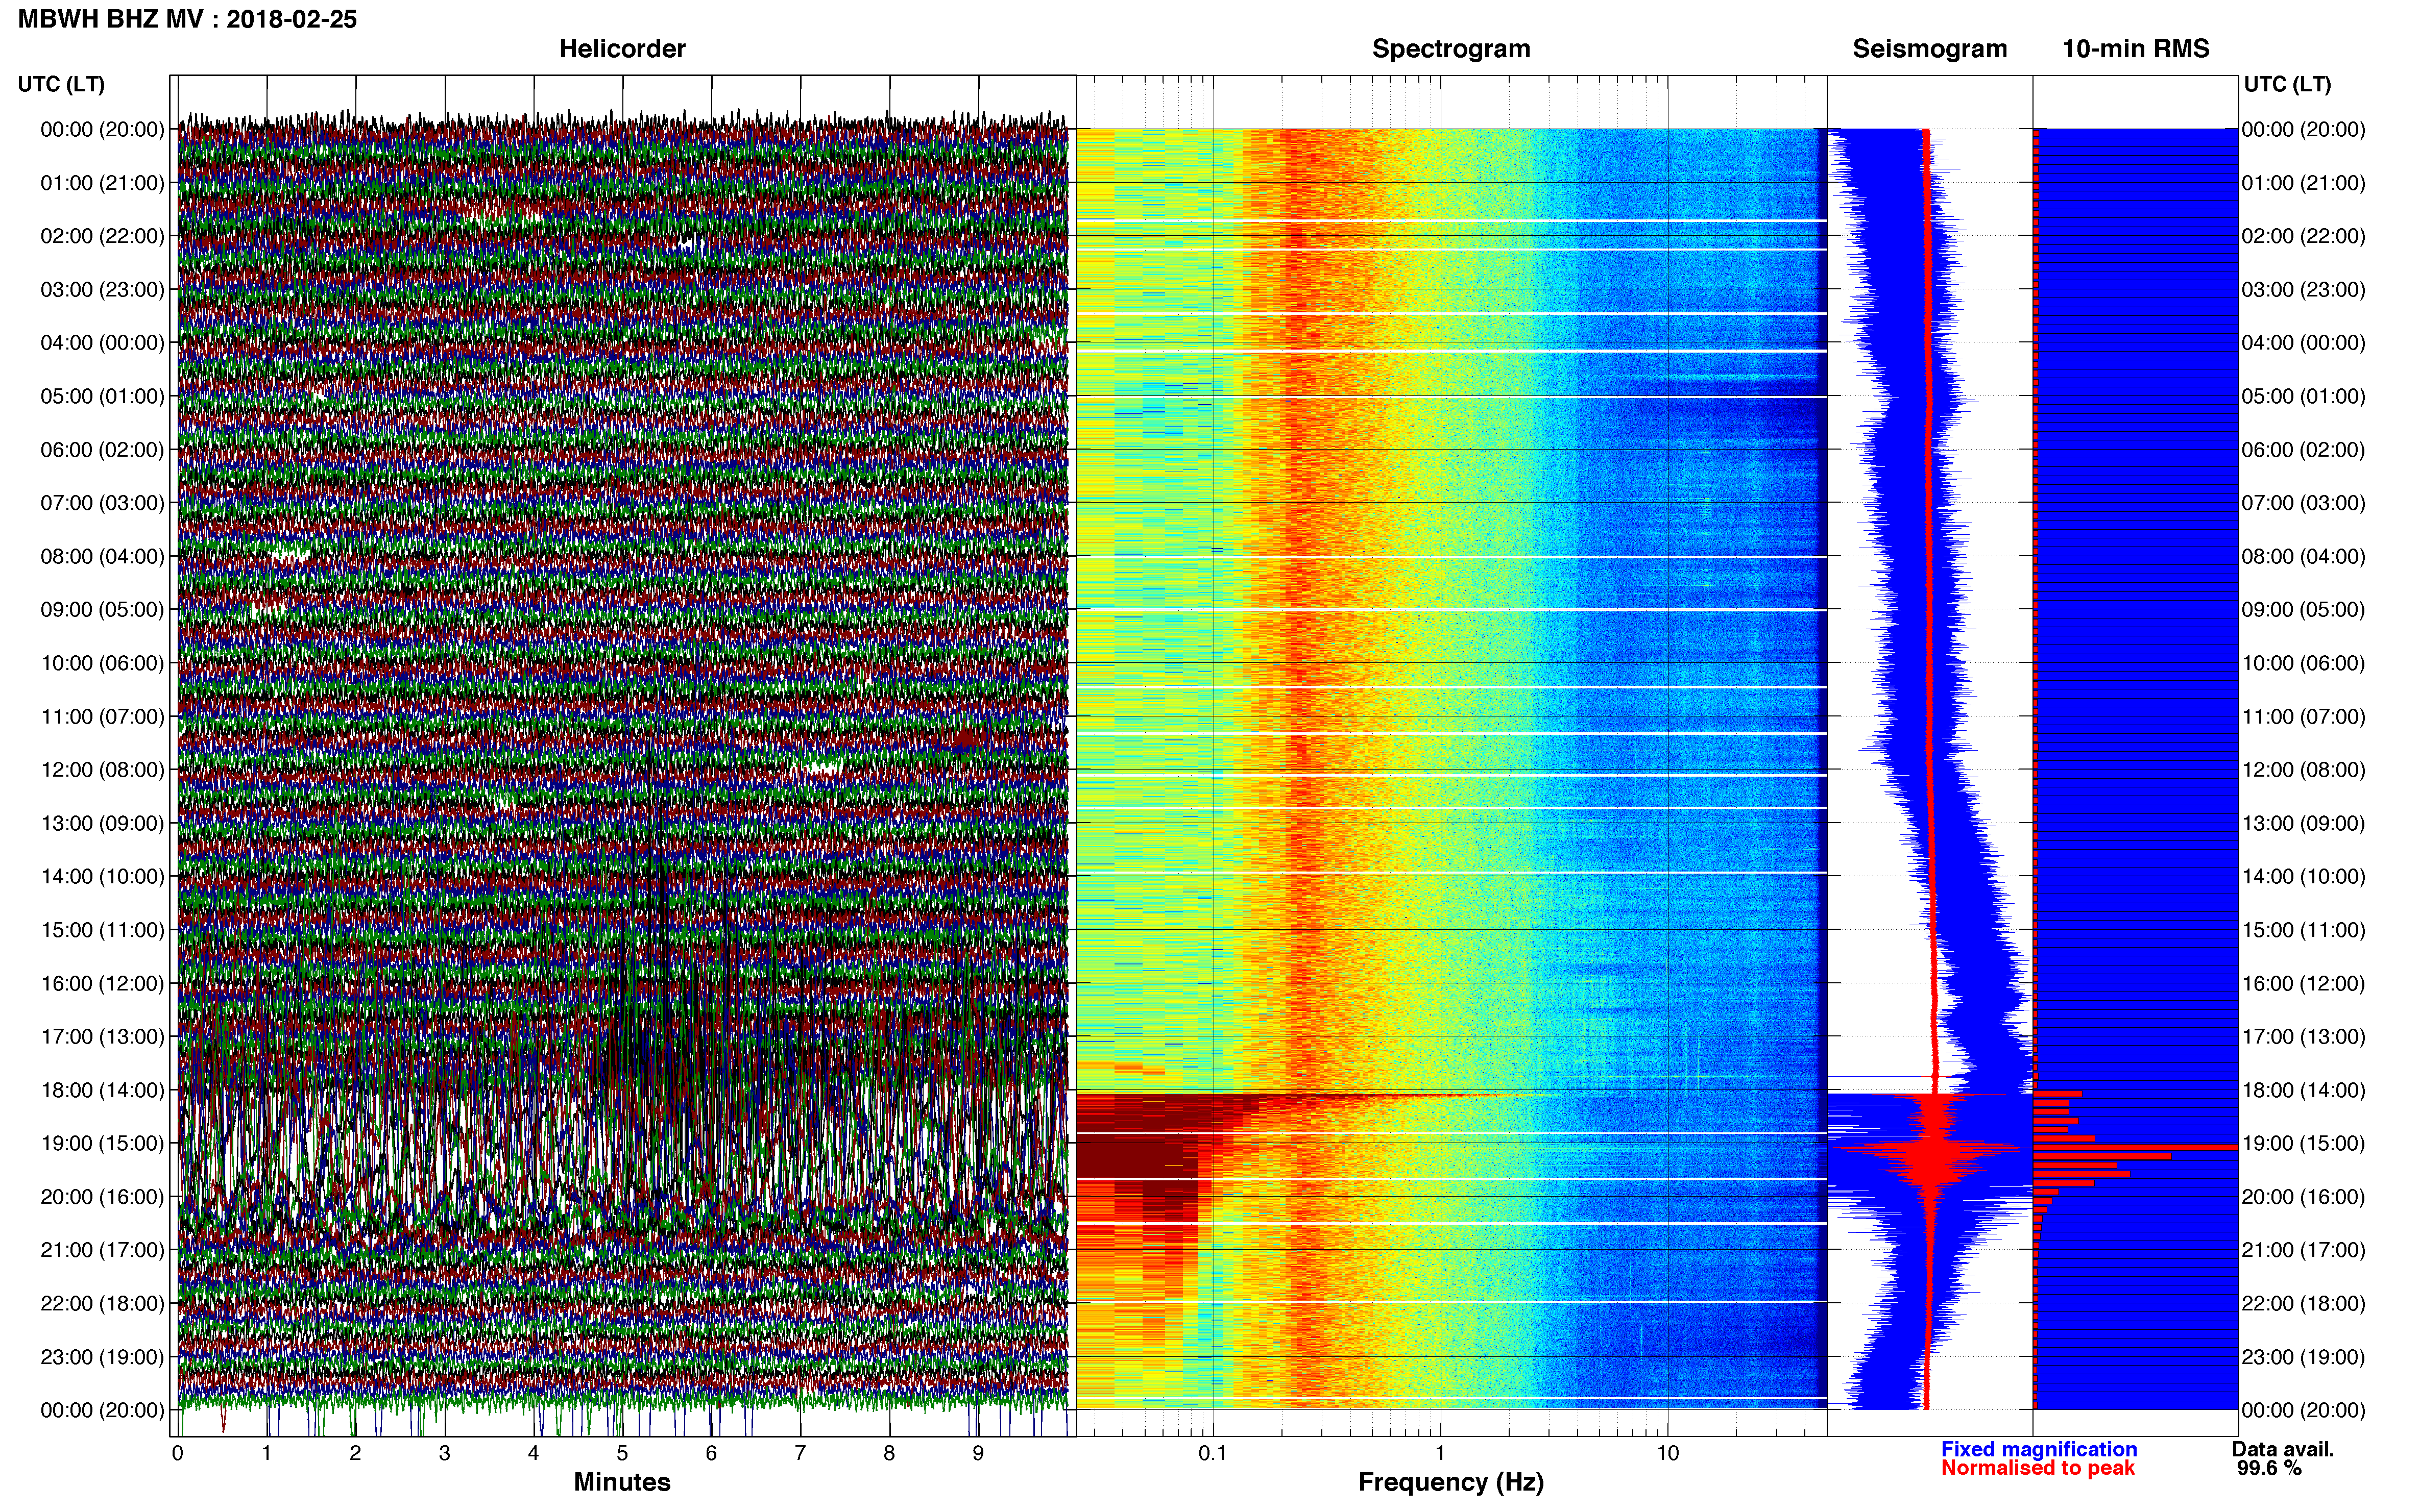Click the 'Frequency (Hz)' x-axis label

click(1450, 1482)
